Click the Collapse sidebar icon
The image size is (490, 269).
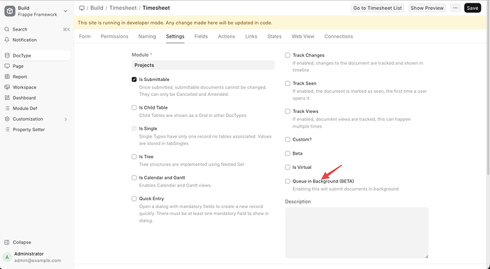click(x=7, y=242)
